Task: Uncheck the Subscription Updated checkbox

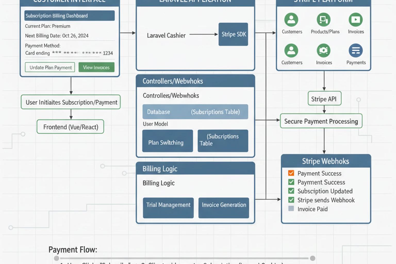Action: pos(291,191)
